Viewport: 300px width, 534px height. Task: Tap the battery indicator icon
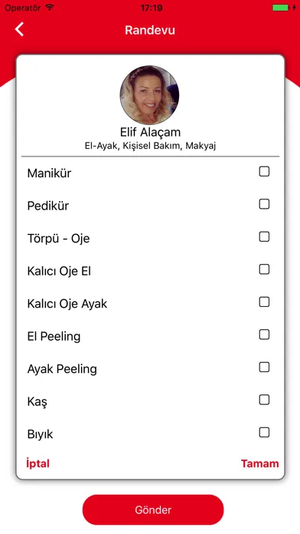(x=281, y=8)
